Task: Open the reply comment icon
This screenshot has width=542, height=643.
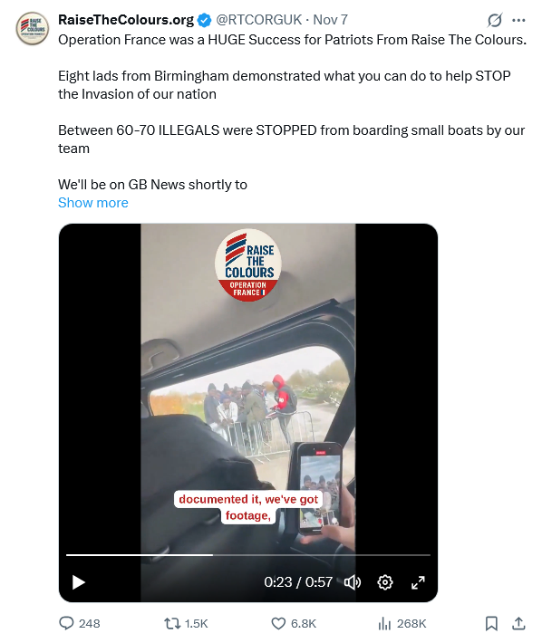Action: [x=66, y=623]
